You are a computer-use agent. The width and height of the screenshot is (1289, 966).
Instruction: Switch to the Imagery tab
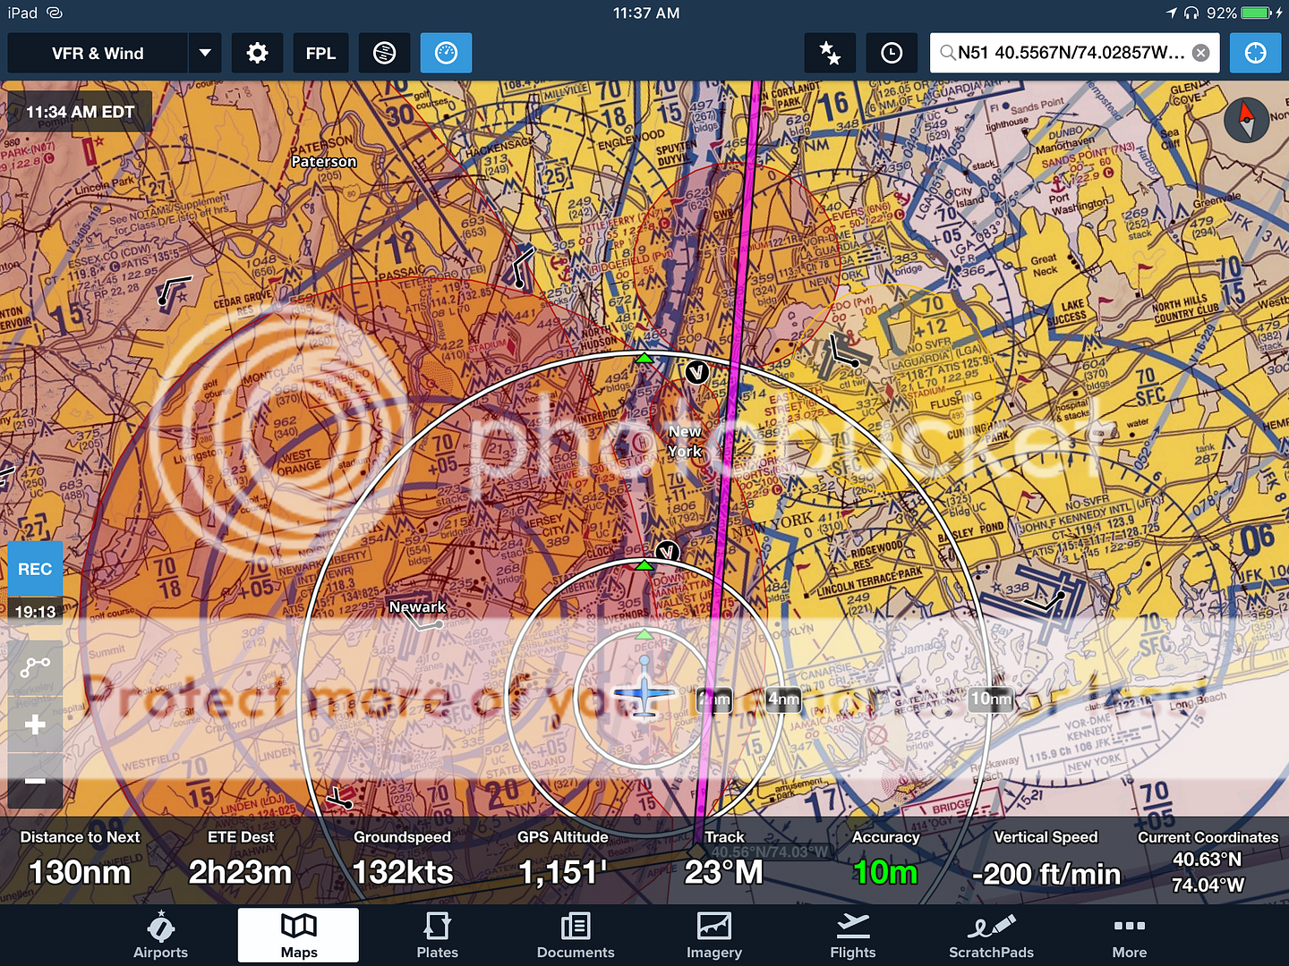pyautogui.click(x=714, y=936)
